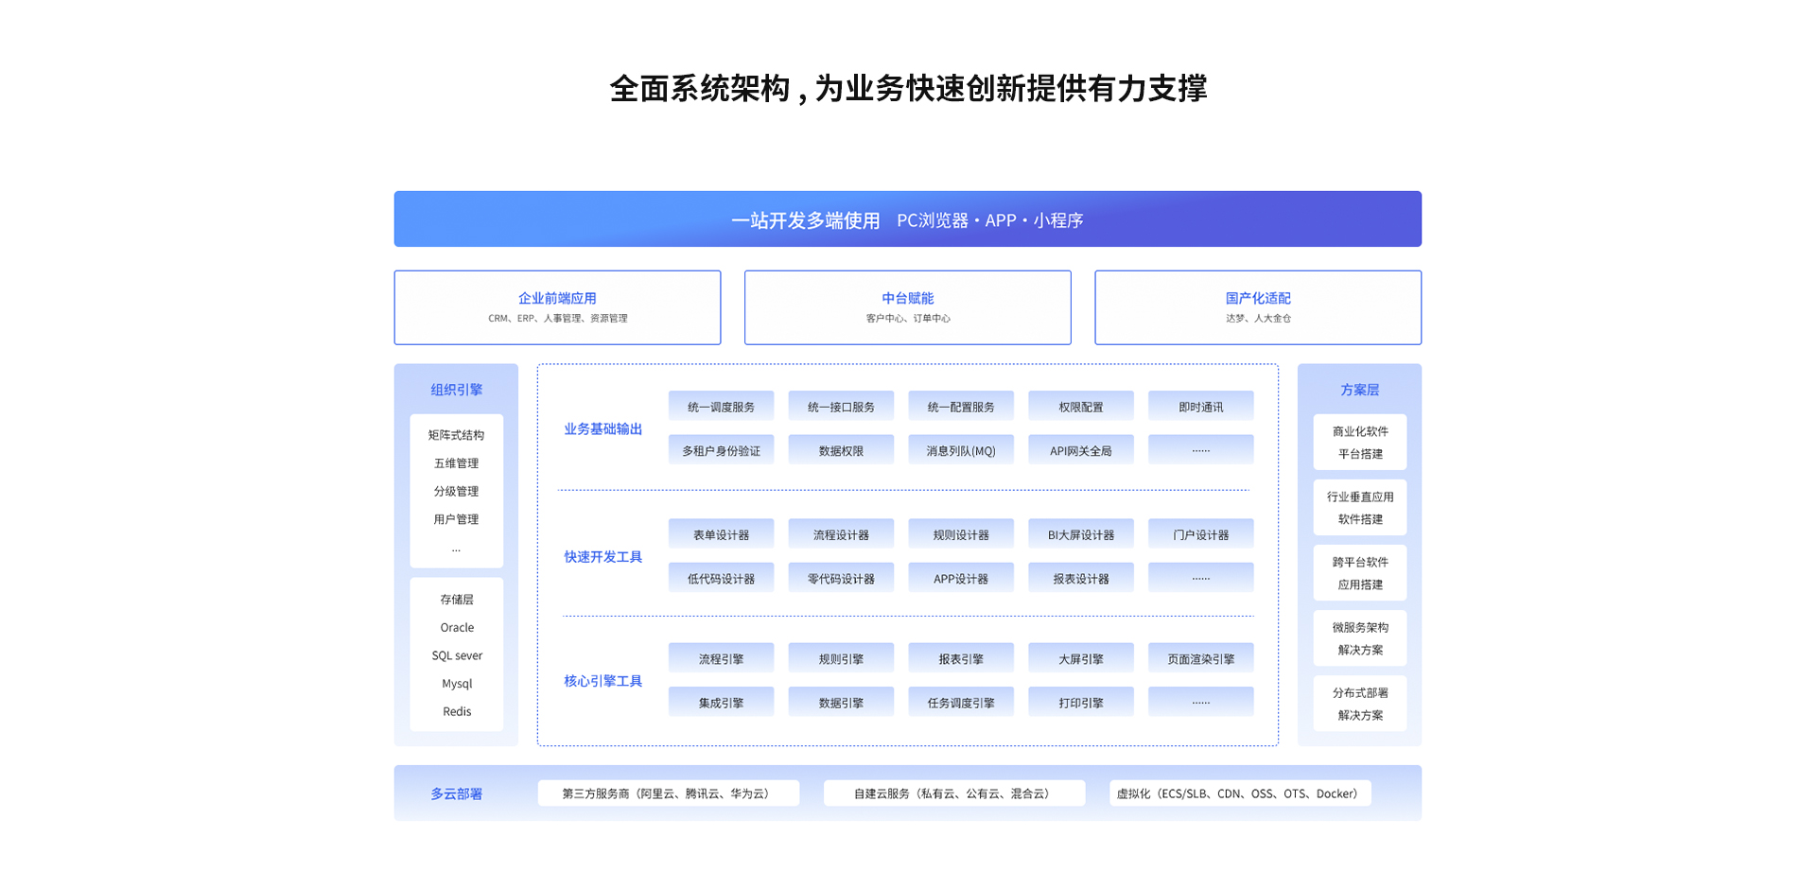Viewport: 1816px width, 889px height.
Task: Click 数据引擎 box
Action: [841, 702]
